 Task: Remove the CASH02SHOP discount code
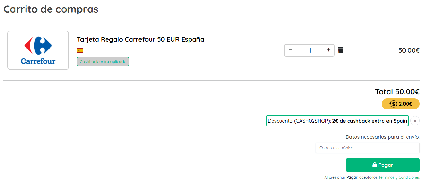[x=415, y=121]
